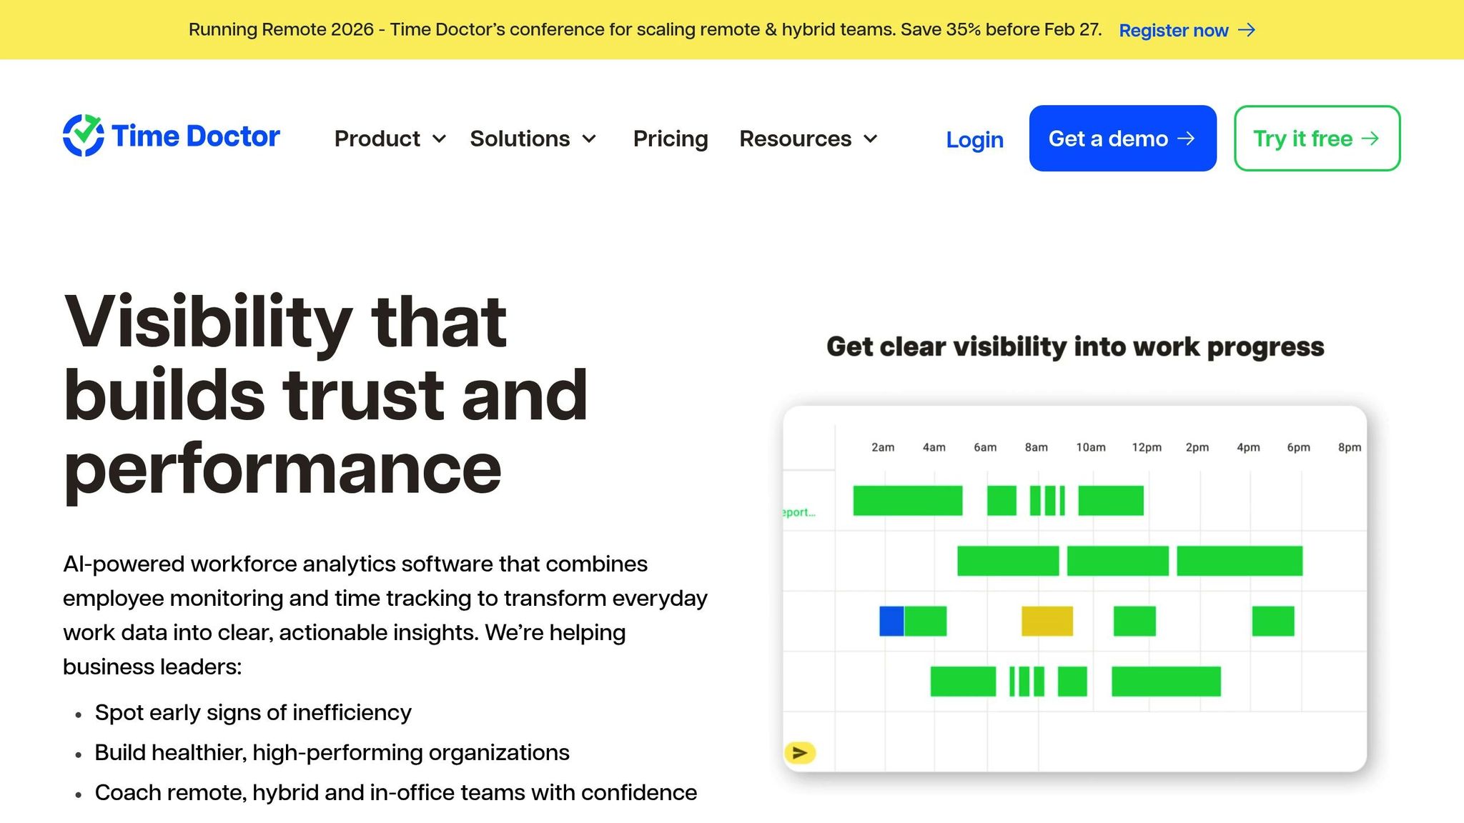Follow the Register now link
This screenshot has height=823, width=1464.
point(1173,31)
